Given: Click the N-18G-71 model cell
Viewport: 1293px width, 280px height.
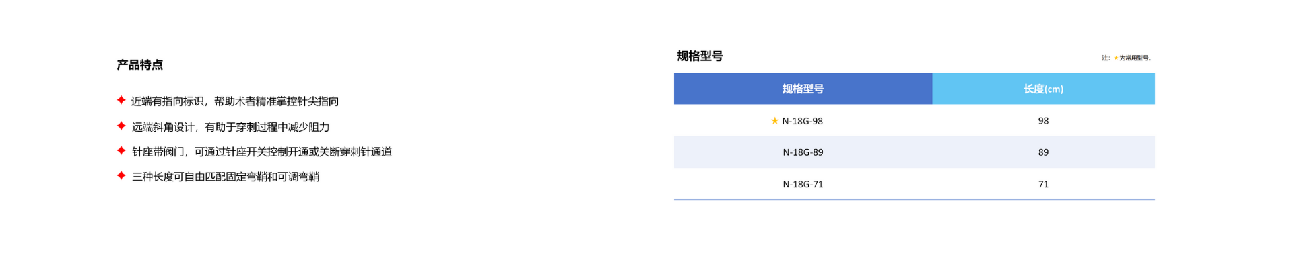Looking at the screenshot, I should [803, 184].
